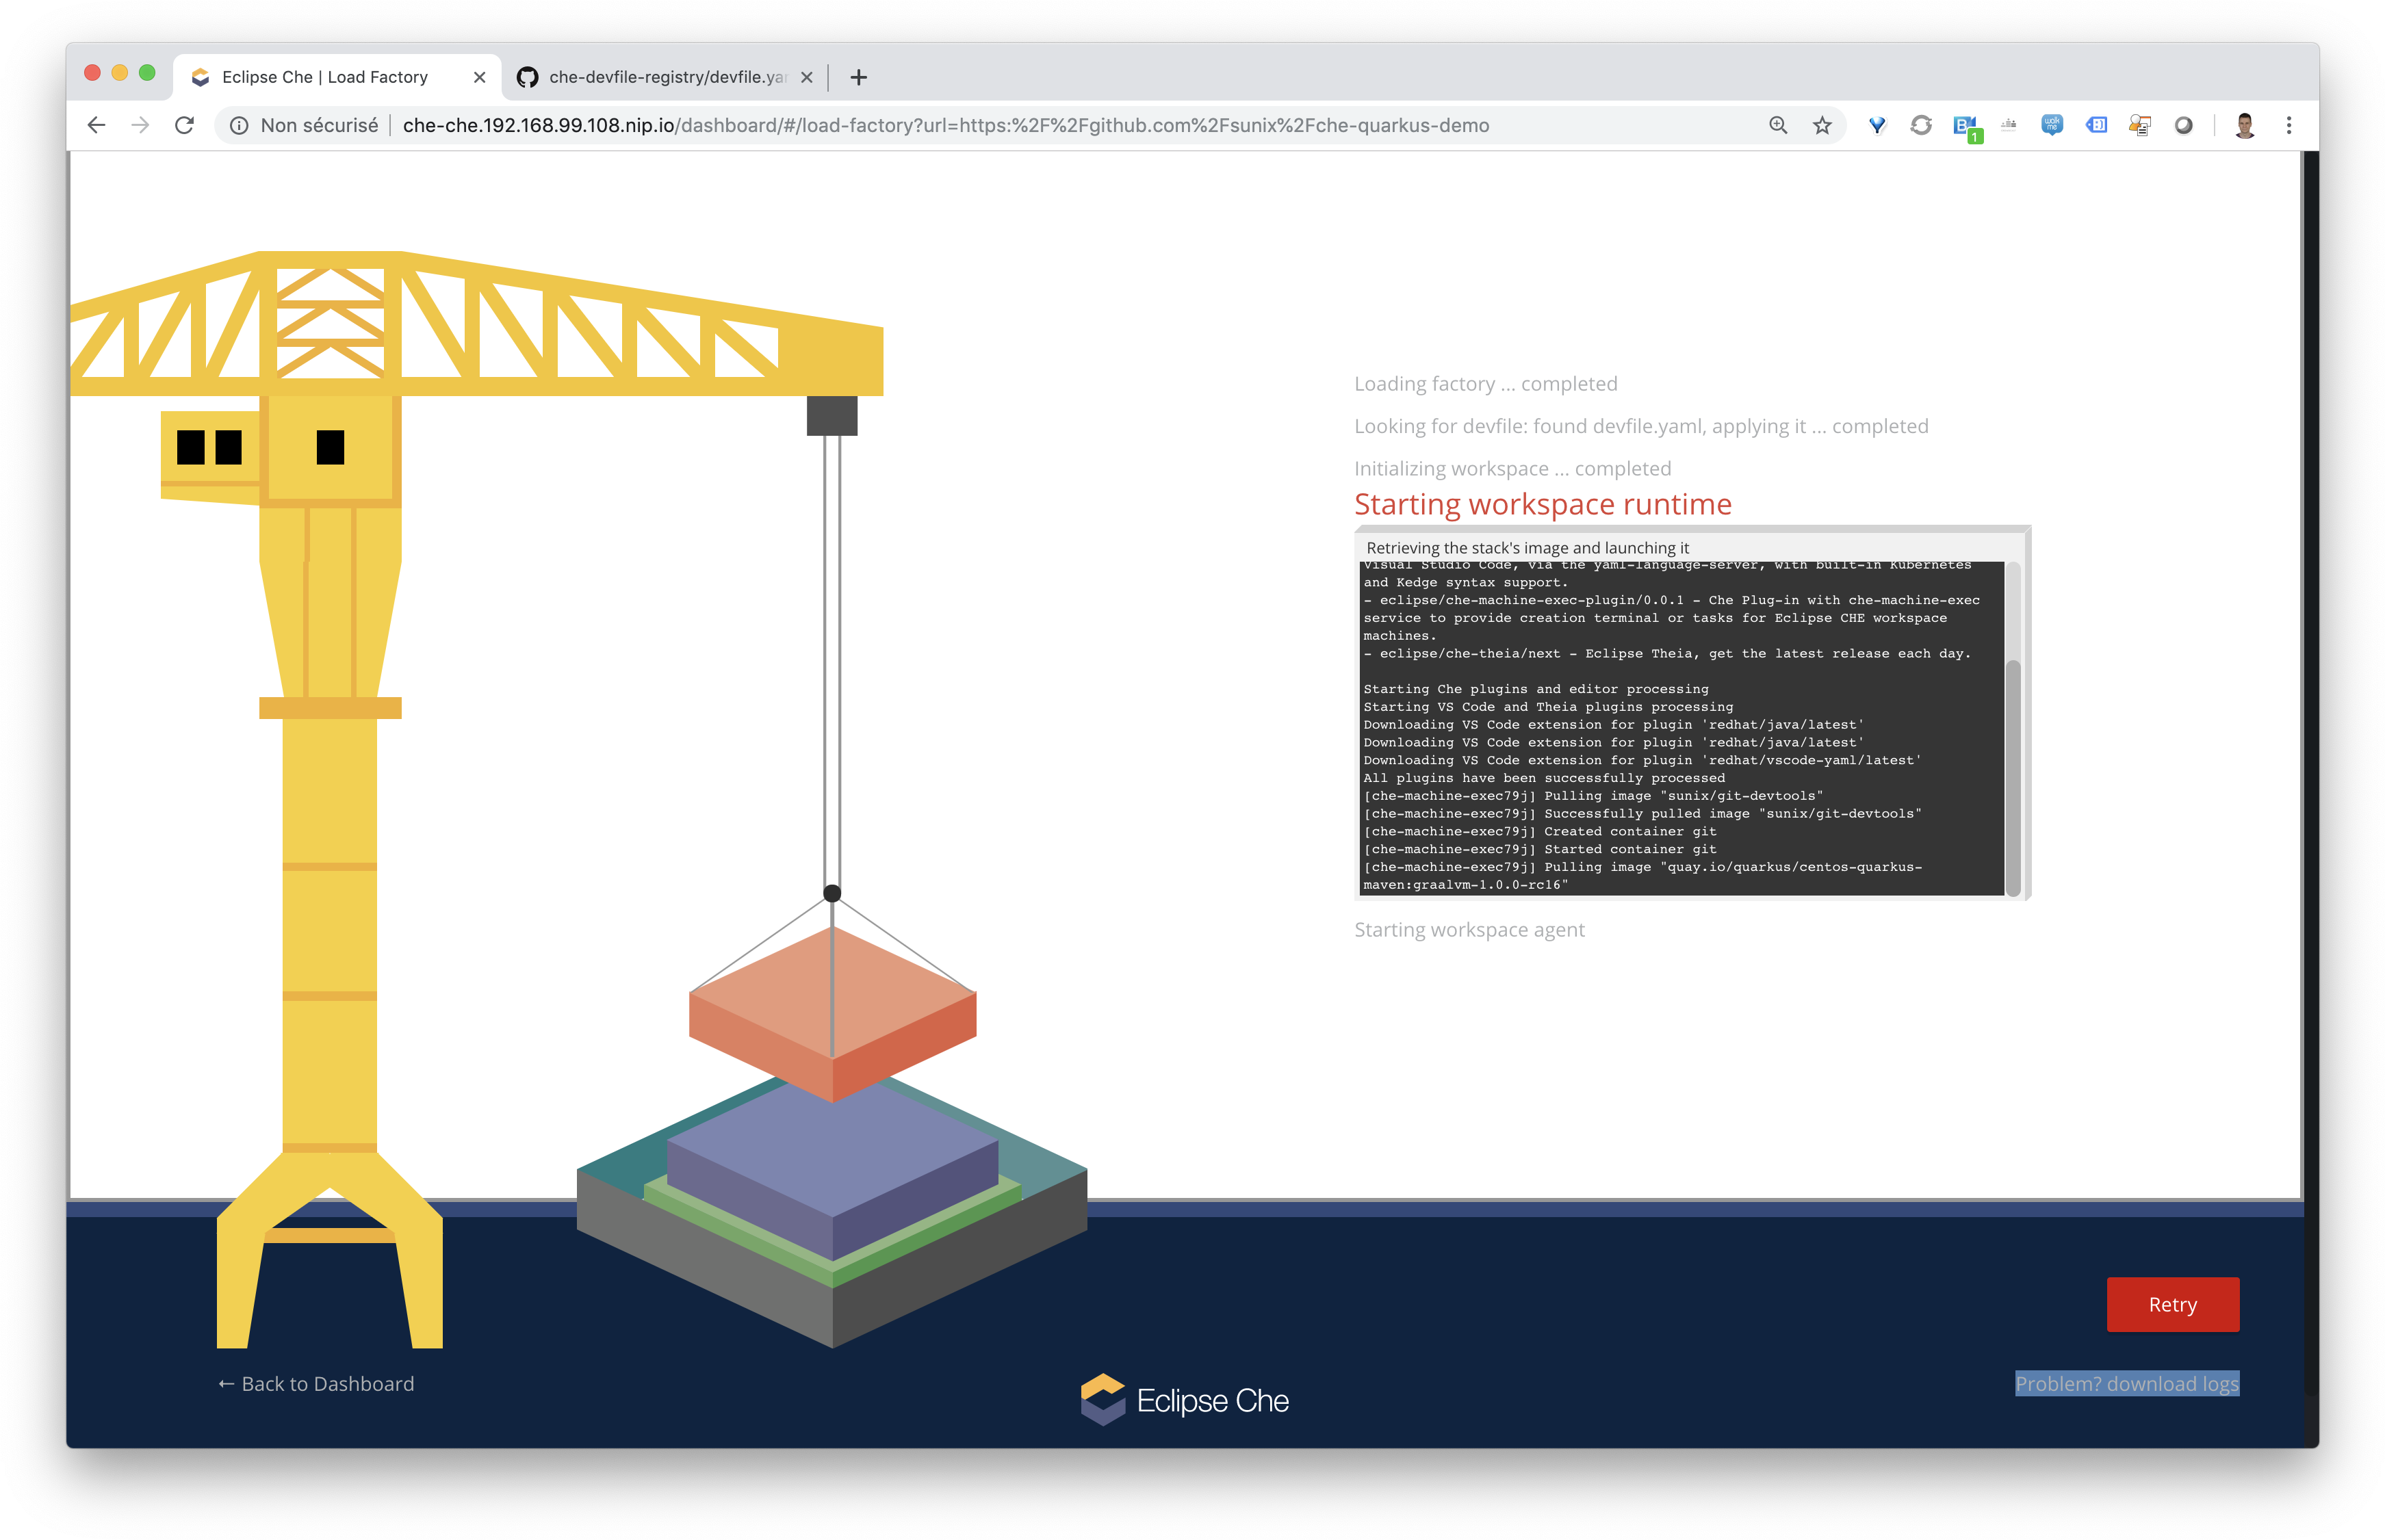This screenshot has height=1540, width=2385.
Task: Click the browser forward arrow
Action: click(x=140, y=125)
